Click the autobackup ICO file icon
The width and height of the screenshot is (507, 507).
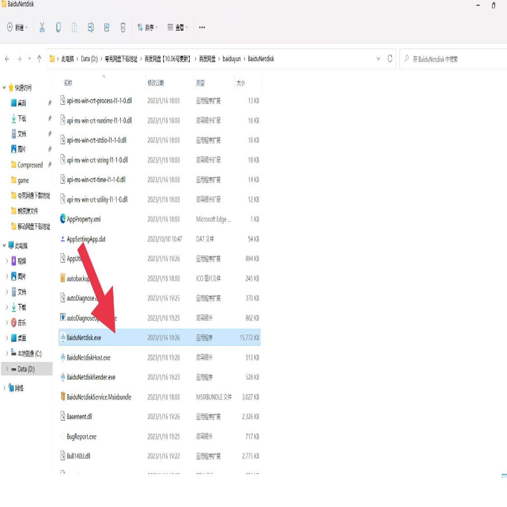point(63,278)
